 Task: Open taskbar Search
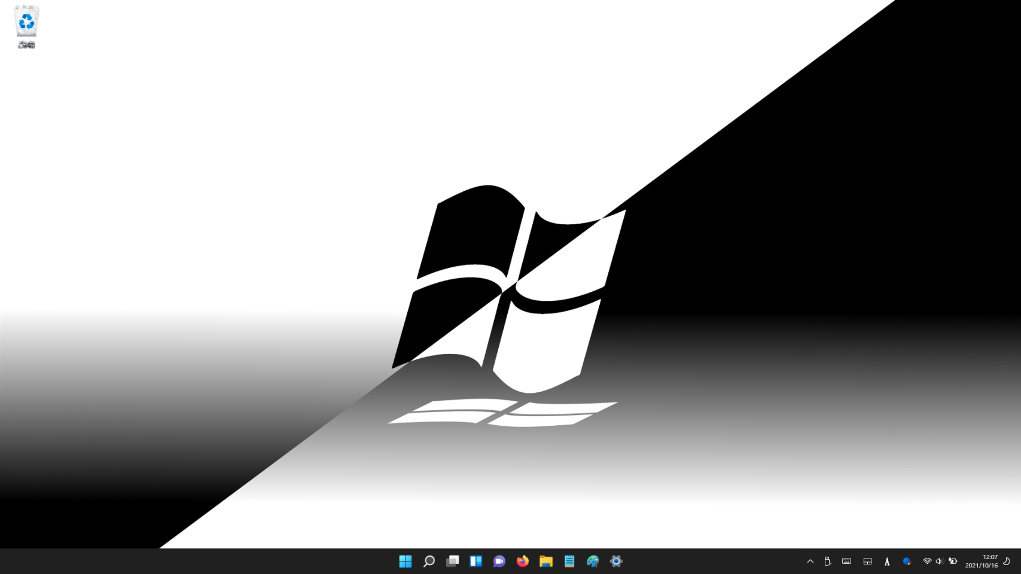pos(429,561)
